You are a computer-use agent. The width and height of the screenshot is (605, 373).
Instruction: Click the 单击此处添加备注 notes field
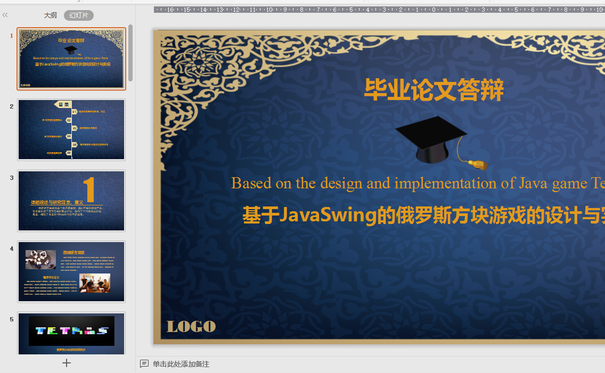point(181,364)
